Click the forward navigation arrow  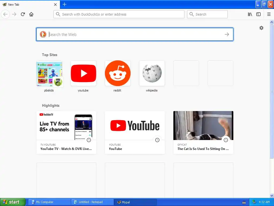(x=14, y=14)
